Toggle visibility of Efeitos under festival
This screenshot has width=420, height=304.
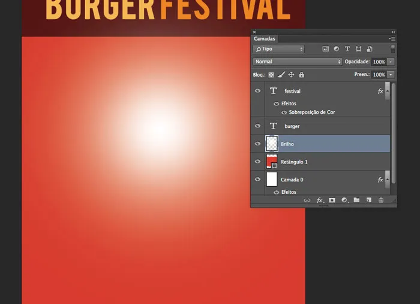[277, 104]
